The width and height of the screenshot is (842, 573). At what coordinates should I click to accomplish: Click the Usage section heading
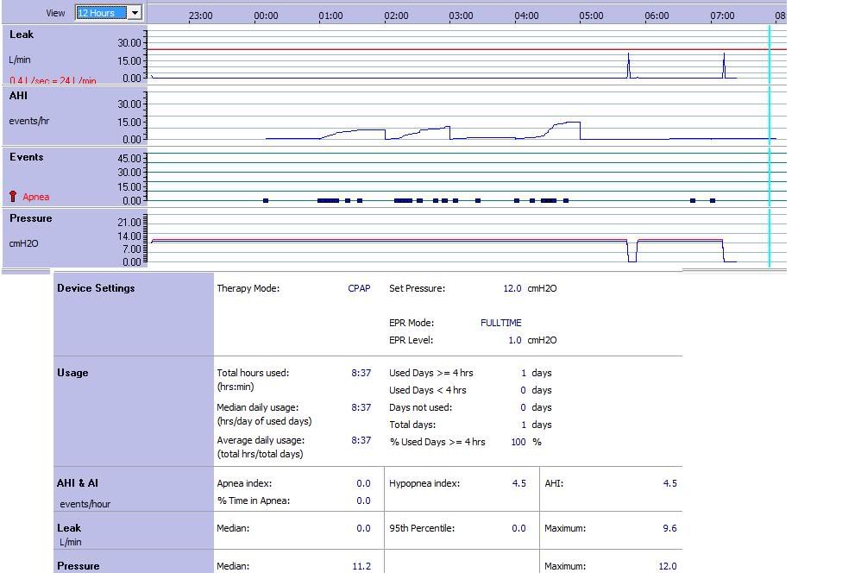[x=72, y=373]
